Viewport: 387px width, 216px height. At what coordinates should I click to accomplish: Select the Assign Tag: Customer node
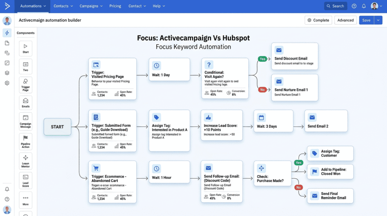(x=330, y=153)
